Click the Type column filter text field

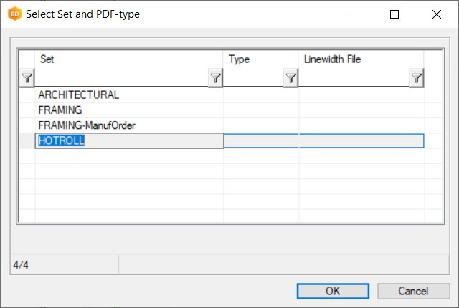click(x=254, y=78)
